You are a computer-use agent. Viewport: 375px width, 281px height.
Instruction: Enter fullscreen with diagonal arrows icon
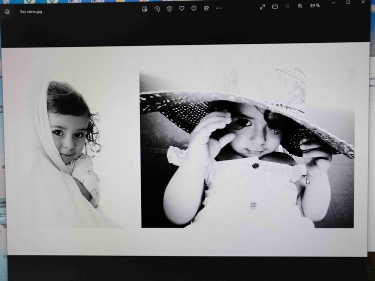[262, 7]
